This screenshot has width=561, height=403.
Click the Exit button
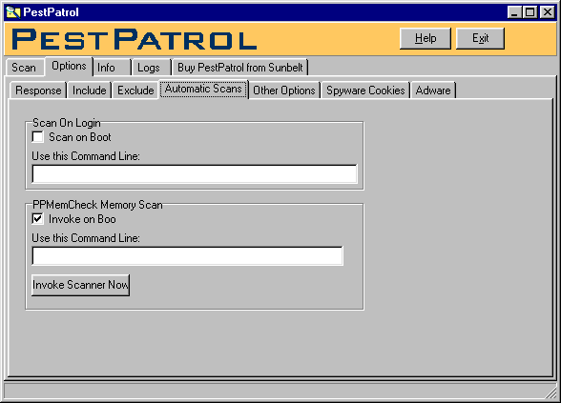pyautogui.click(x=480, y=38)
